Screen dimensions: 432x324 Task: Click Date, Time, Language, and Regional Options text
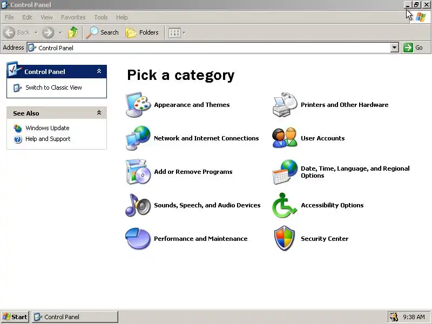(355, 172)
